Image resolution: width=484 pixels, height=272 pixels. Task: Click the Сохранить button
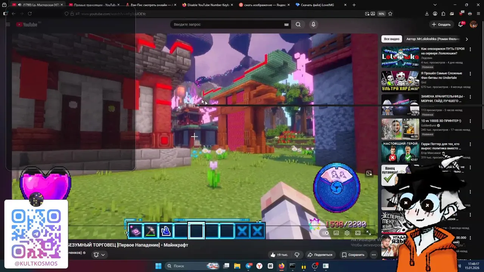click(353, 255)
